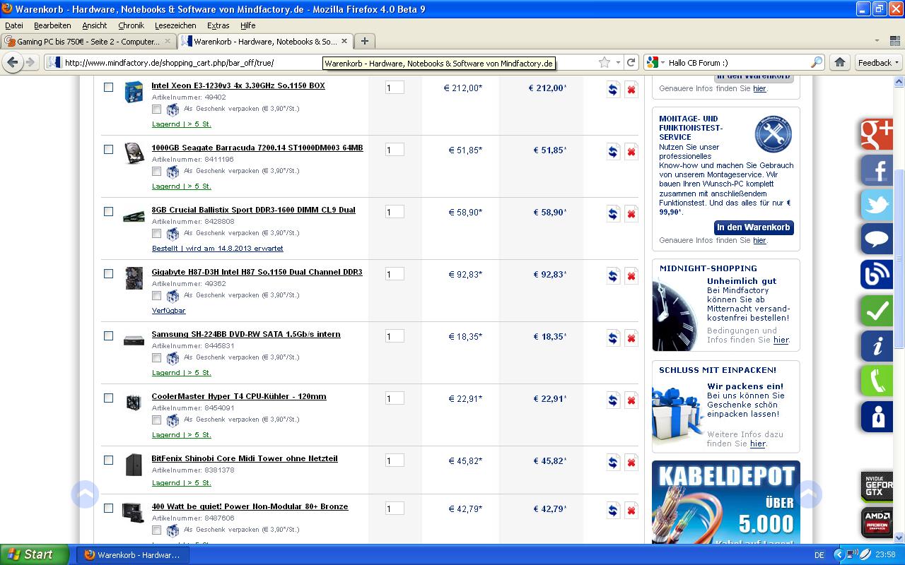Select Intel Xeon E3-1230v3 row checkbox
Viewport: 905px width, 565px height.
[108, 87]
